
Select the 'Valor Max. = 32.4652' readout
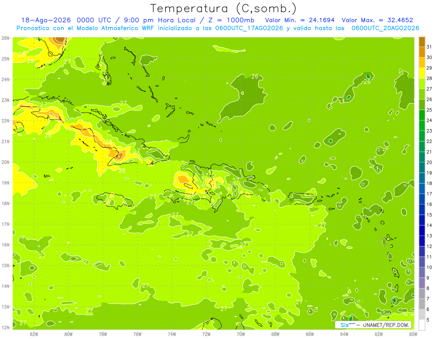pyautogui.click(x=377, y=20)
